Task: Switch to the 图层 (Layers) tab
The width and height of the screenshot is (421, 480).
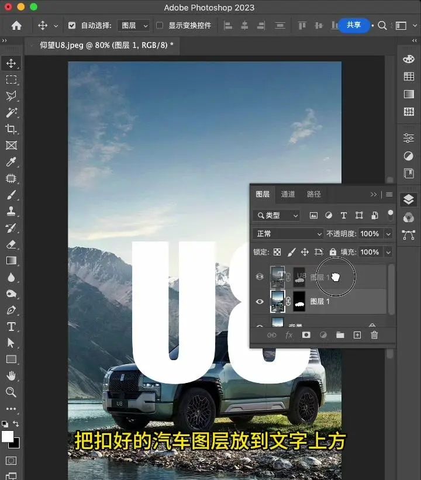Action: [263, 194]
